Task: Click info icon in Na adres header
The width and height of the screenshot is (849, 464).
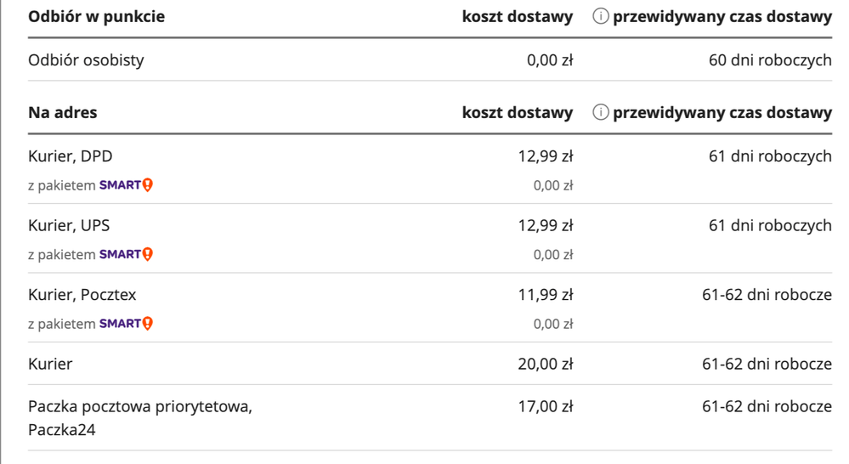Action: coord(600,113)
